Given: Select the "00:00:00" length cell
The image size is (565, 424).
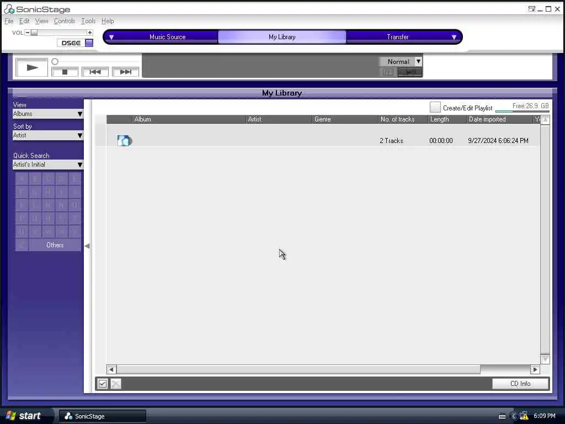Looking at the screenshot, I should click(x=441, y=141).
